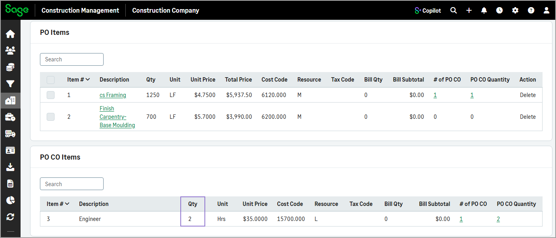This screenshot has width=556, height=238.
Task: Click the delivery truck icon in sidebar
Action: click(x=10, y=134)
